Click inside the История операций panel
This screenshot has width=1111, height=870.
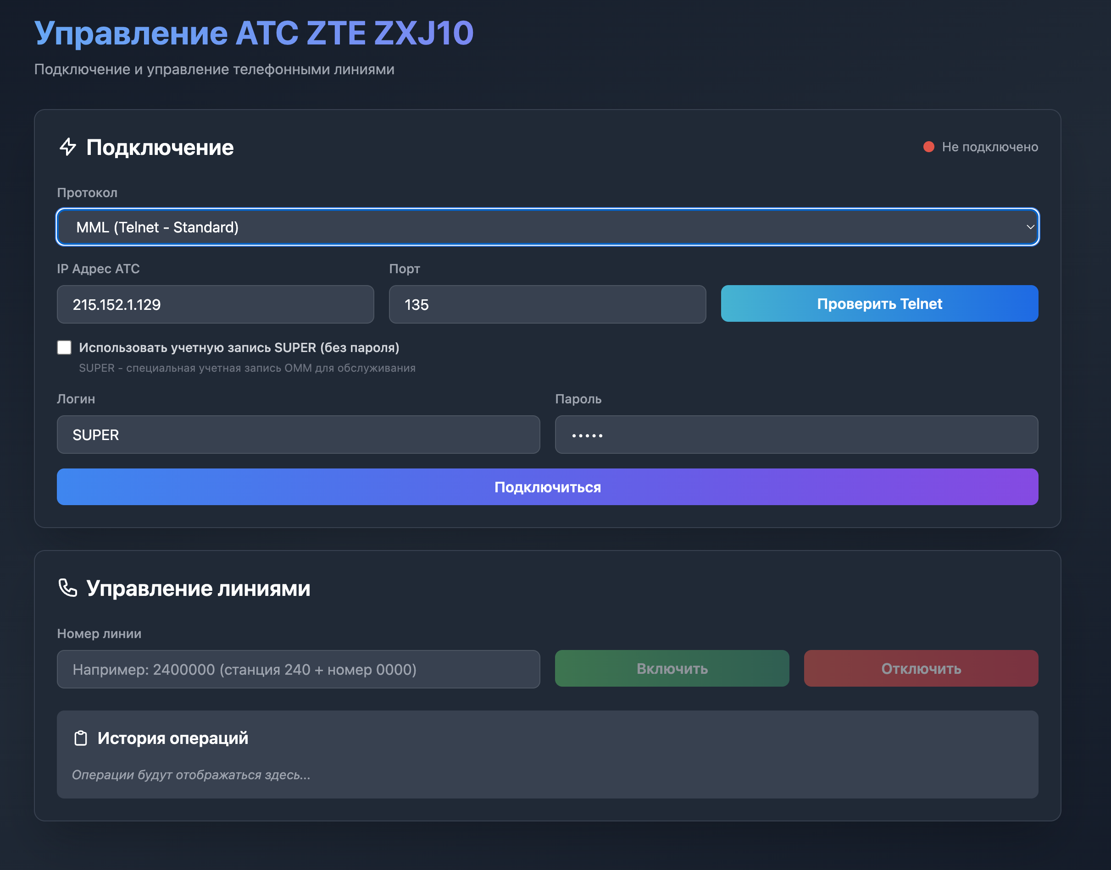(x=547, y=755)
